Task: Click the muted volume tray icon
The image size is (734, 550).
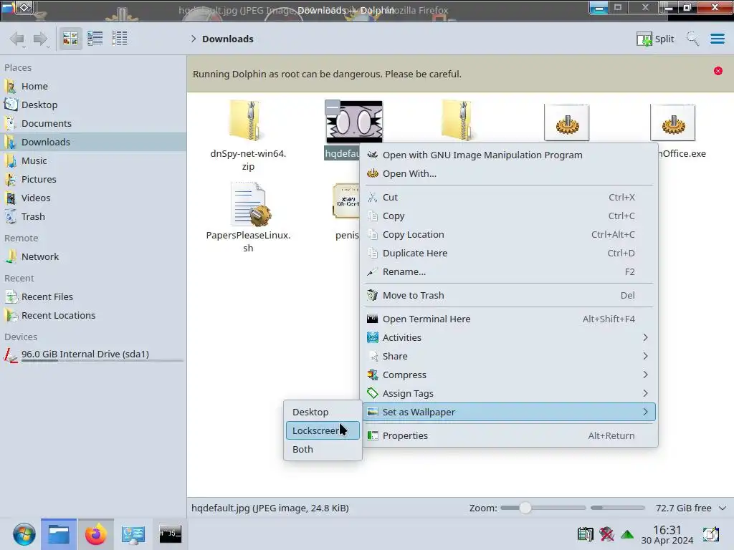Action: pos(606,534)
